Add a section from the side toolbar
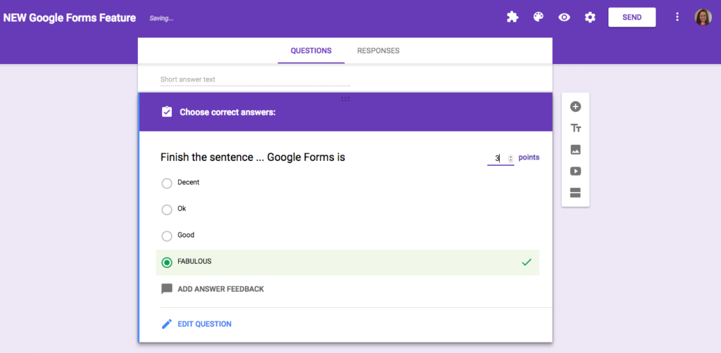 pos(575,193)
